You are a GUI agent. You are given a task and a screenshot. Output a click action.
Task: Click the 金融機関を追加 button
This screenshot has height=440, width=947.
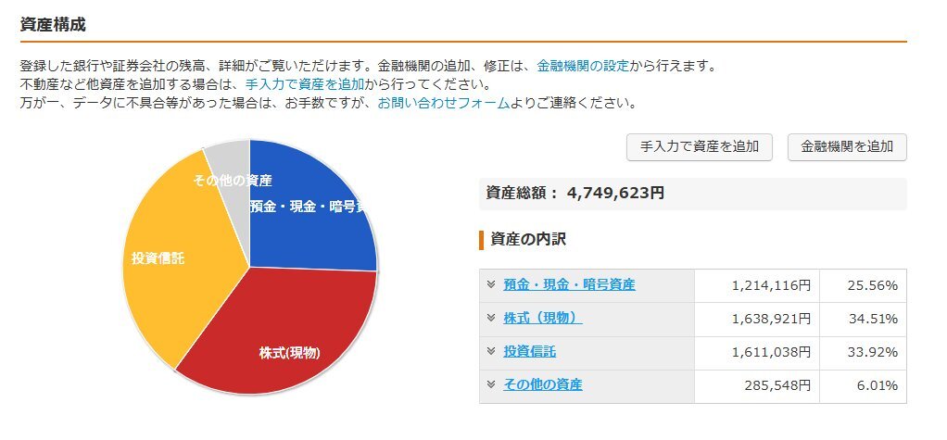pos(847,146)
